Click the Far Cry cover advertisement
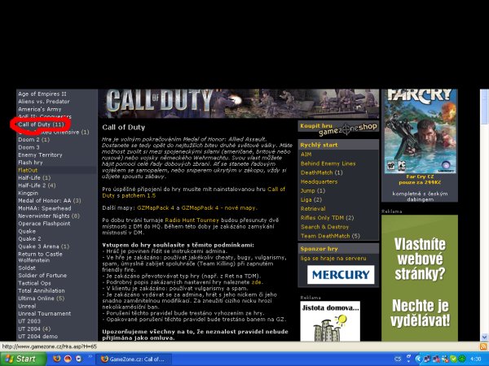The width and height of the screenshot is (489, 366). click(420, 131)
